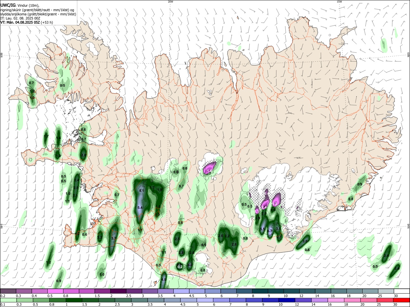Select the rigning/skúrir legend description line
The image size is (410, 307).
coord(37,10)
